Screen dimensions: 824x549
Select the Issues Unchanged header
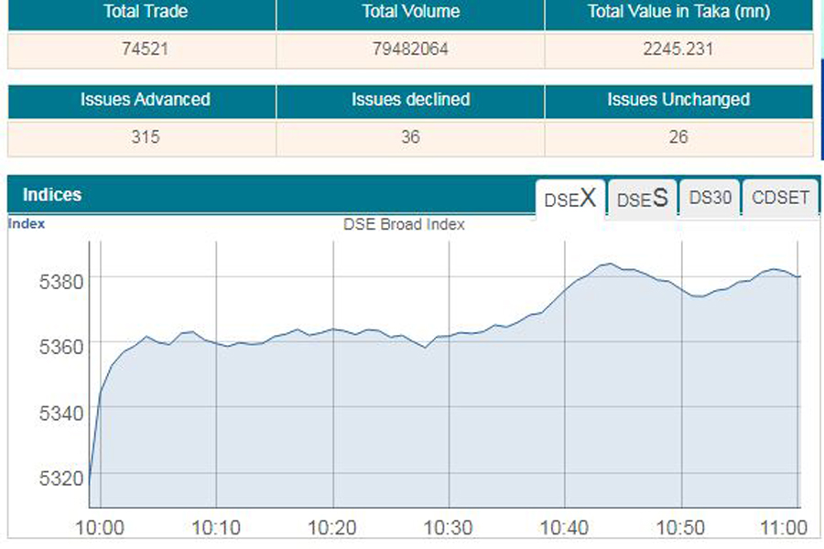(678, 100)
